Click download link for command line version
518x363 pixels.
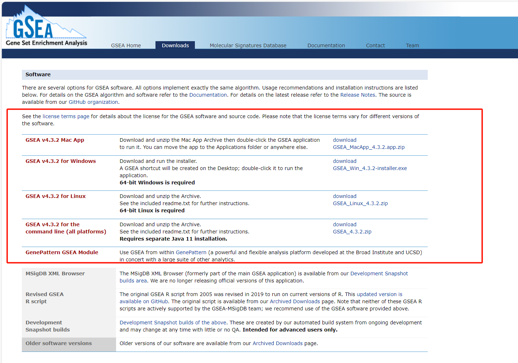[x=345, y=224]
